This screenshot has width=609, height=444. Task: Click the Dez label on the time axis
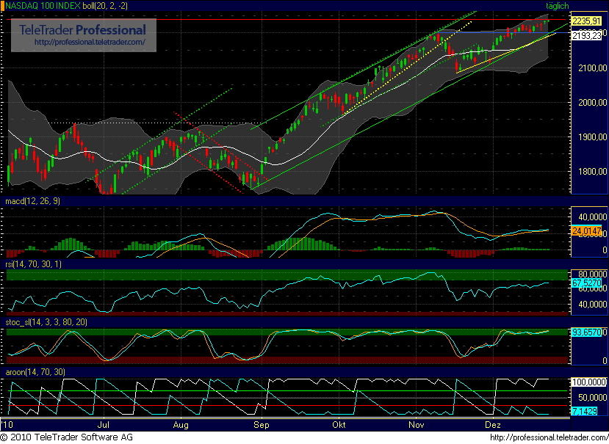[493, 425]
